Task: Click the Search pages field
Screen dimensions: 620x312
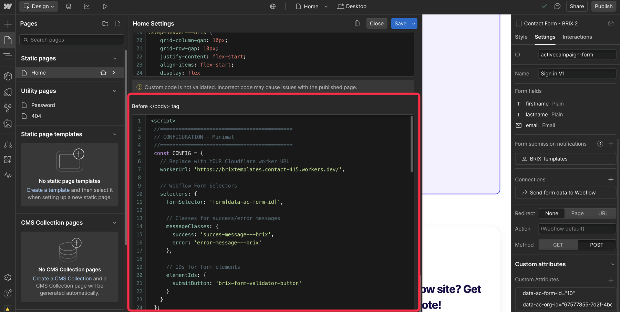Action: tap(72, 40)
